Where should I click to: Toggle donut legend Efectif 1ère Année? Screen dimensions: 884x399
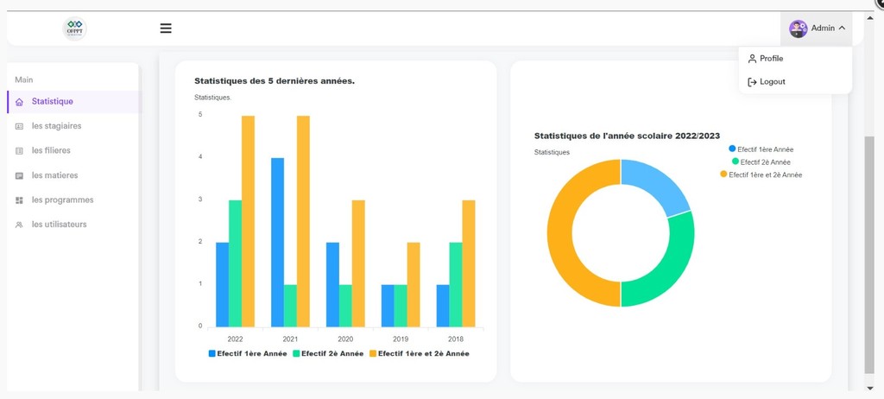(x=761, y=149)
